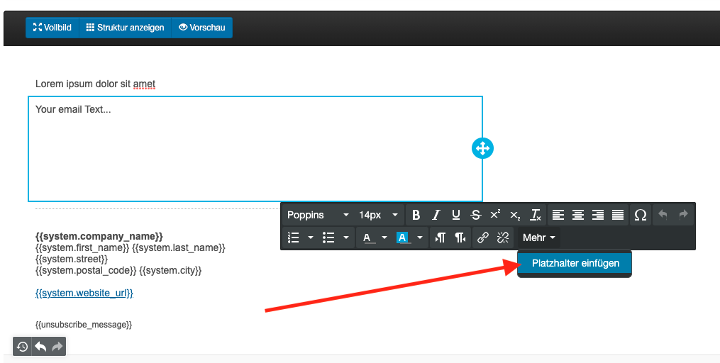The image size is (720, 363).
Task: Open the revision history clock icon
Action: (23, 347)
